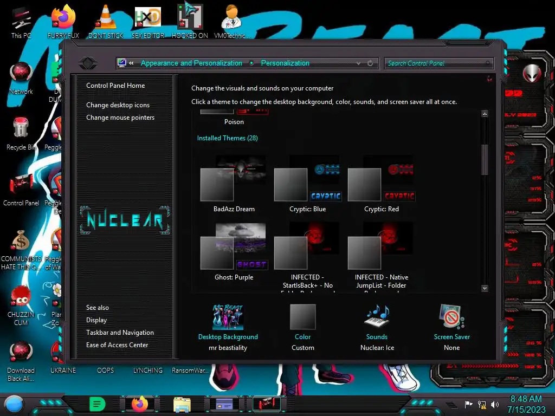Open Network desktop icon
555x416 pixels.
coord(21,78)
